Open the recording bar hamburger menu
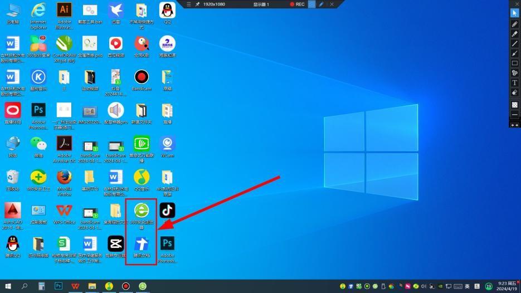The width and height of the screenshot is (521, 293). [189, 4]
